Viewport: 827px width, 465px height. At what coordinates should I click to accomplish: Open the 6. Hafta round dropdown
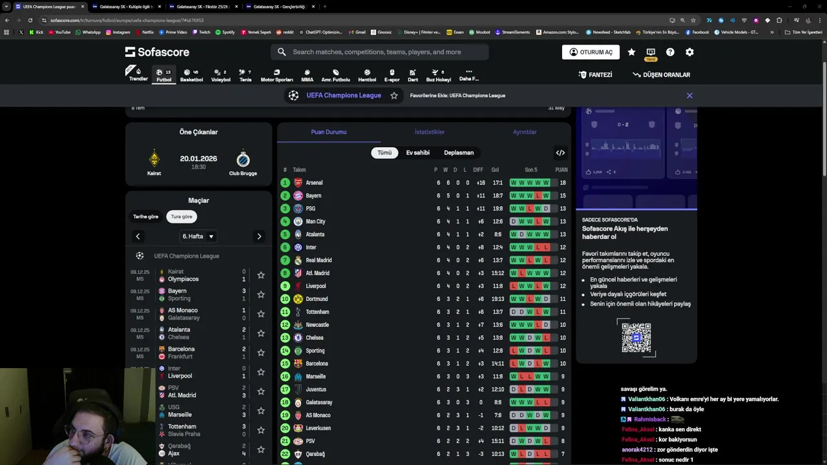[x=198, y=236]
